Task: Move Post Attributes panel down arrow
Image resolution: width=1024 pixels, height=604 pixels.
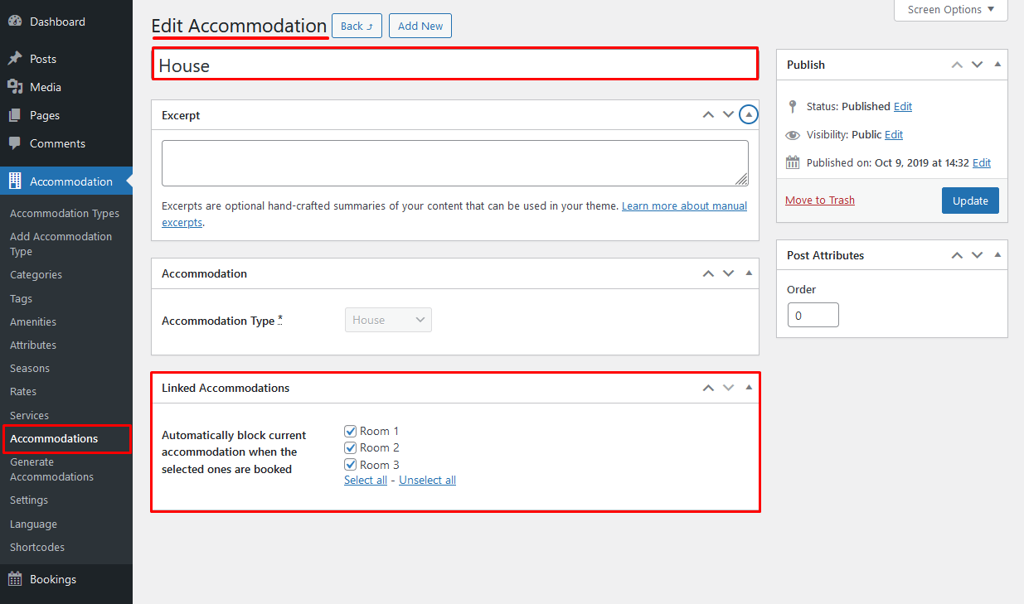Action: pos(977,254)
